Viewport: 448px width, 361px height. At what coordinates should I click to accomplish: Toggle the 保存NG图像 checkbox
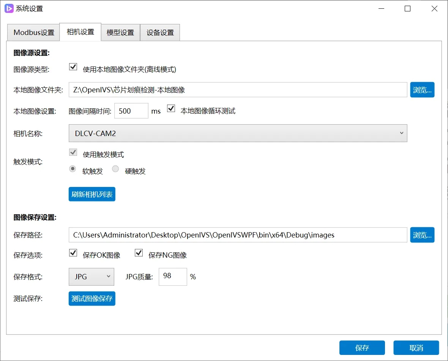tap(139, 253)
